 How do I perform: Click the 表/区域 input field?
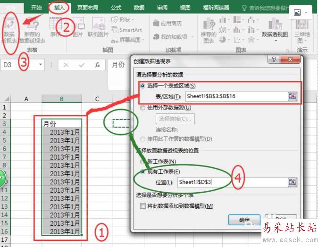236,96
